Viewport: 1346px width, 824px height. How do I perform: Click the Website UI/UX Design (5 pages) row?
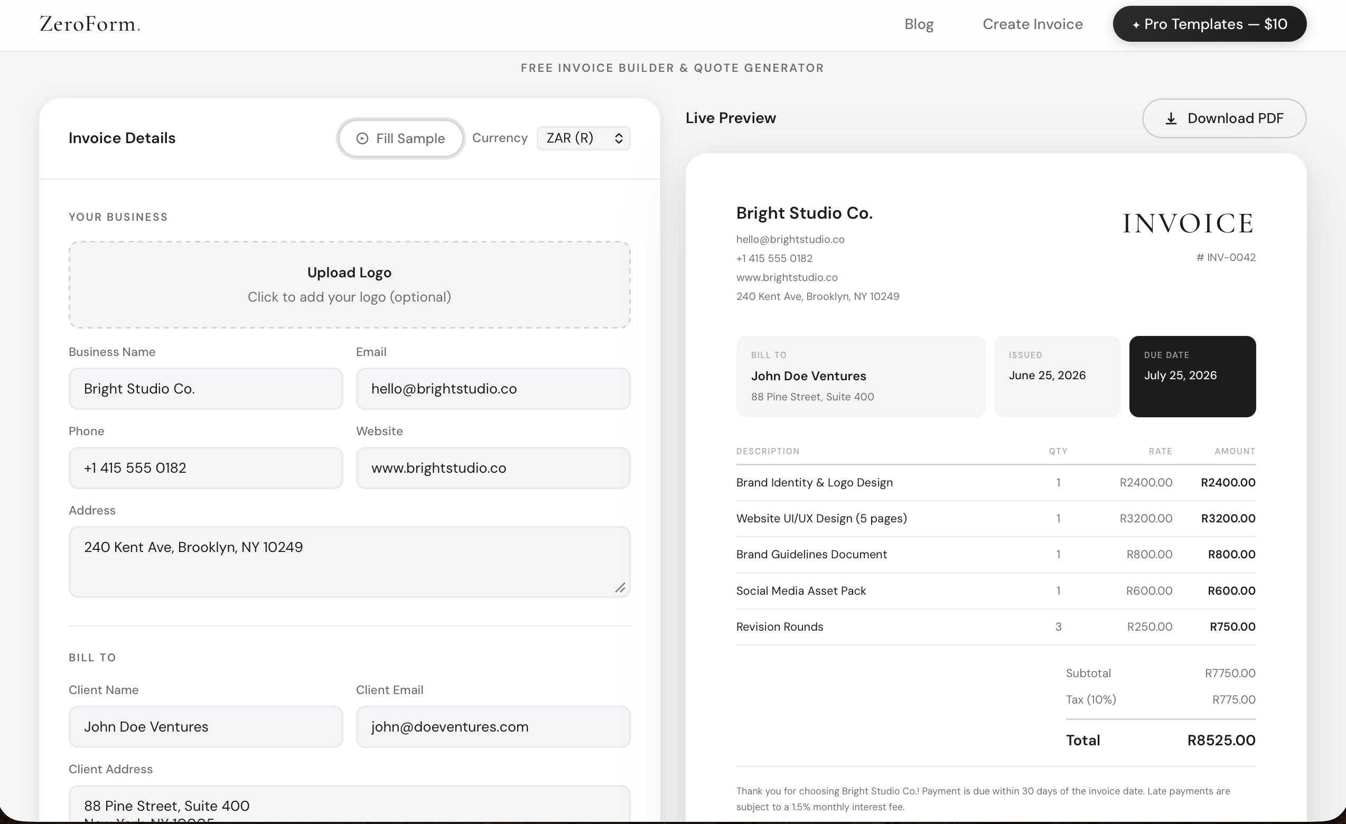(x=995, y=519)
